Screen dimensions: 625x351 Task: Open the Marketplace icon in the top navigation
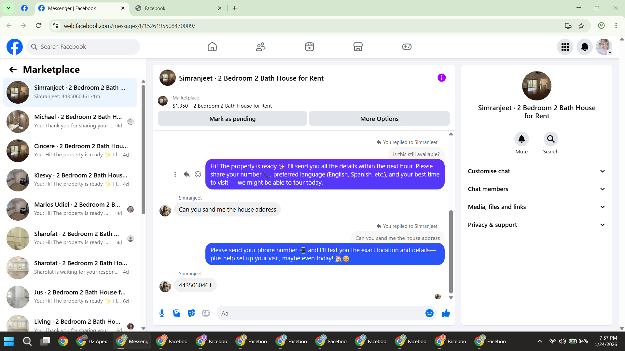pos(358,47)
